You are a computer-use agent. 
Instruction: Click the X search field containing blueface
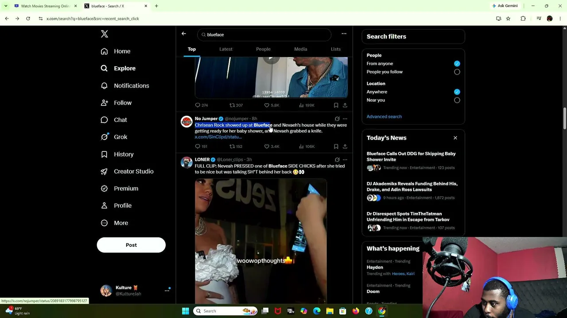[x=264, y=34]
